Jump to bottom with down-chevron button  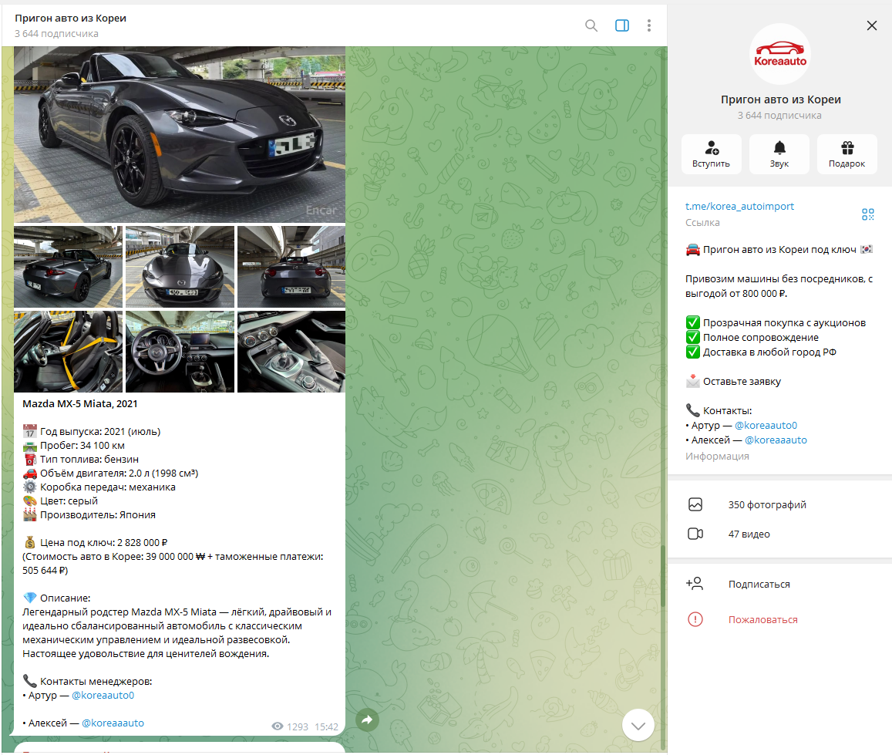638,726
